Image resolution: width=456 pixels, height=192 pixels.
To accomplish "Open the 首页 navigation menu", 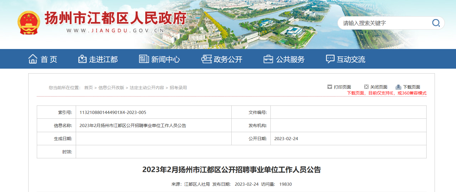I will (x=49, y=59).
